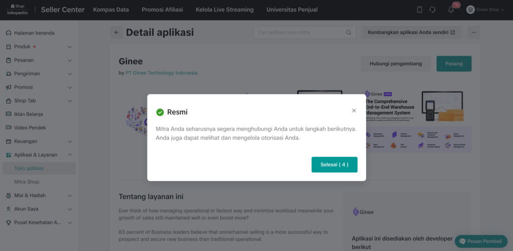This screenshot has height=251, width=513.
Task: Click Hubungi pengembang button
Action: [x=396, y=63]
